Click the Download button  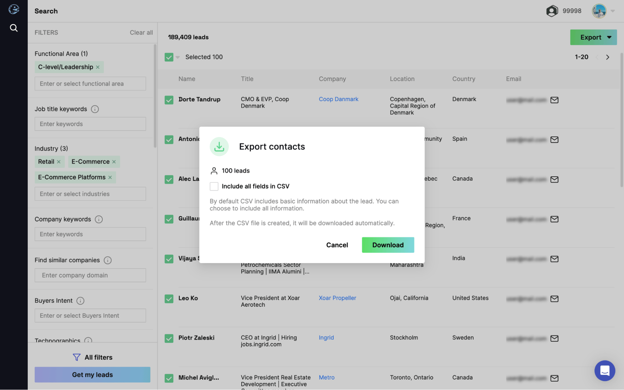coord(388,245)
